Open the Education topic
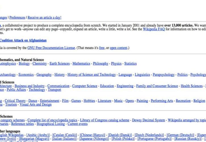Screen dimensions: 206x142 point(107,86)
